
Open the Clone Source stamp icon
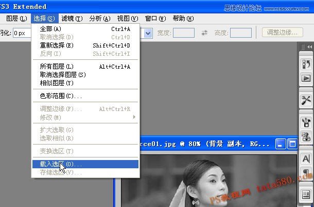[306, 137]
